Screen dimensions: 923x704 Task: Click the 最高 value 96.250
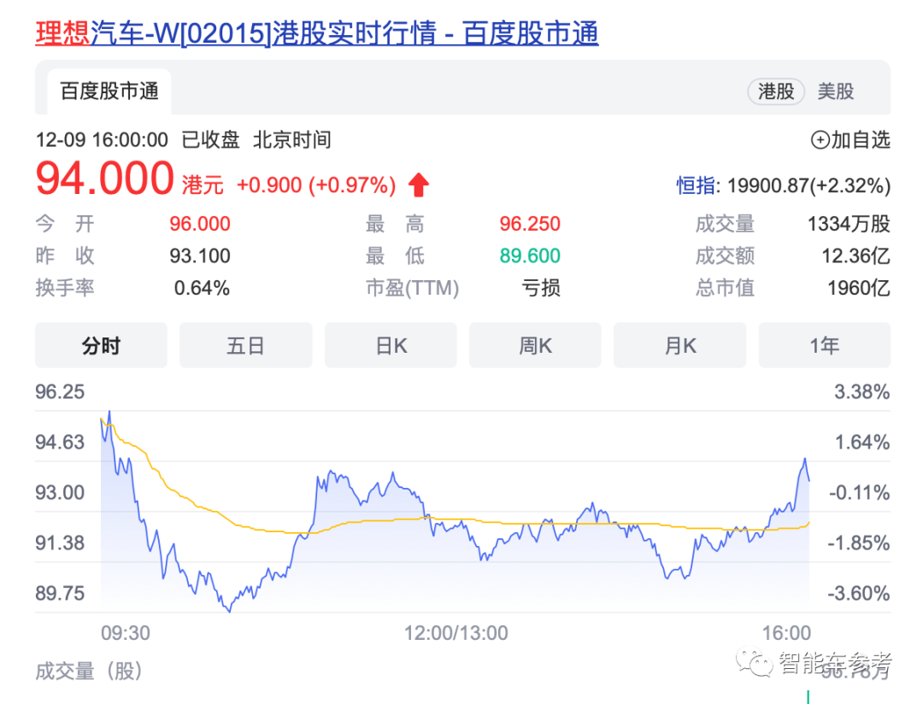(x=530, y=224)
